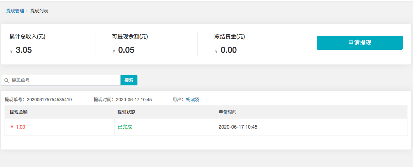Screen dimensions: 413x167
Task: Click the 申请提现 button
Action: [360, 43]
